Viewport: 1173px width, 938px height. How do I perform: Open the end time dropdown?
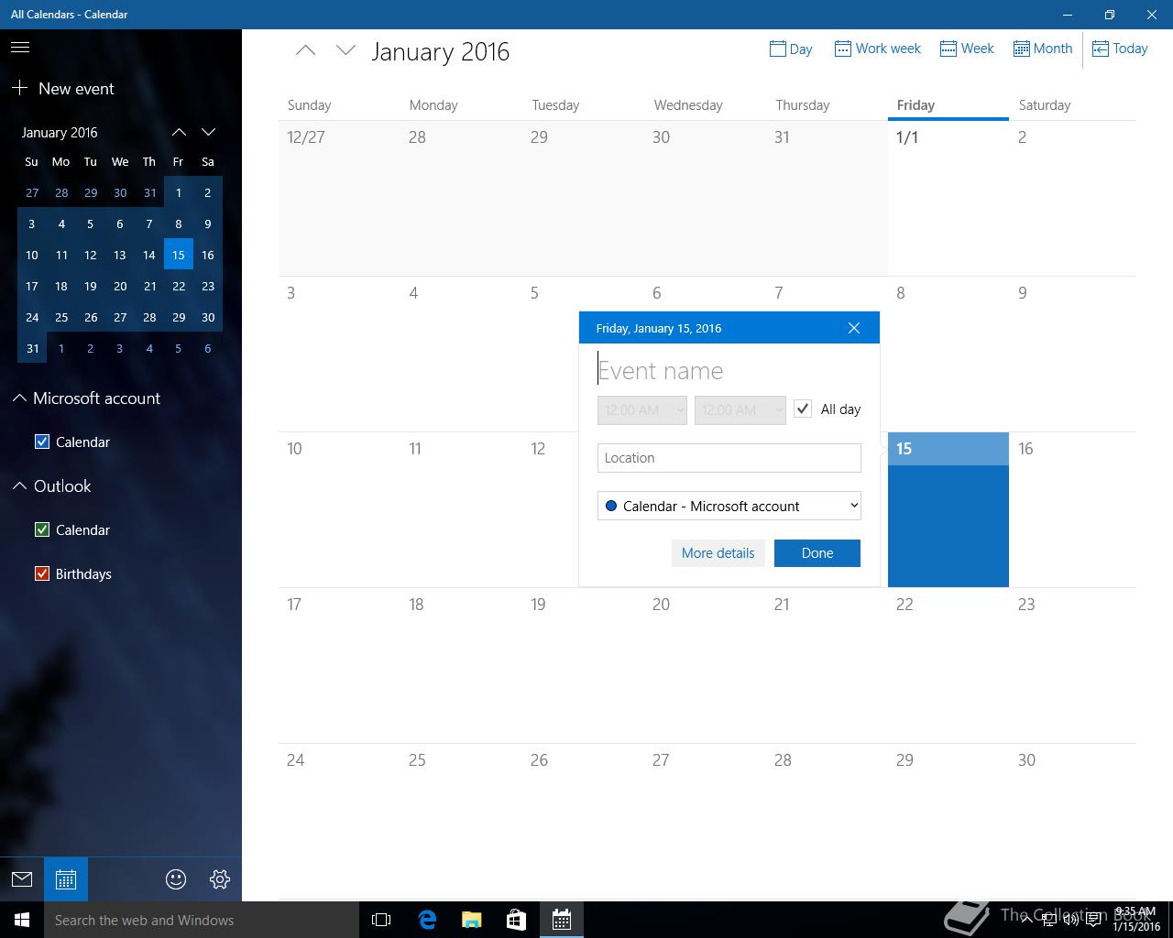click(740, 409)
